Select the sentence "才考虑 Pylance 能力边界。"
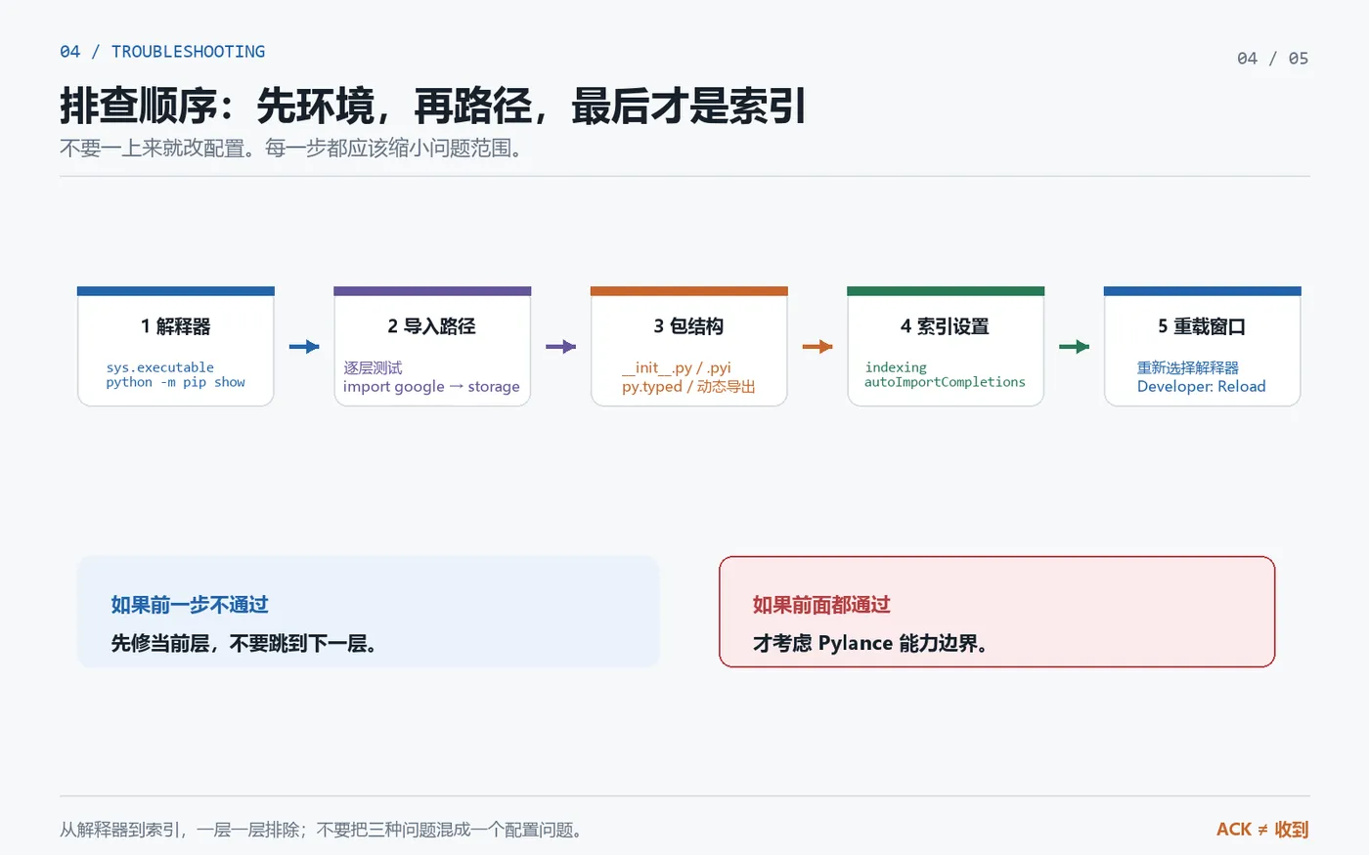Viewport: 1369px width, 855px height. [x=871, y=643]
